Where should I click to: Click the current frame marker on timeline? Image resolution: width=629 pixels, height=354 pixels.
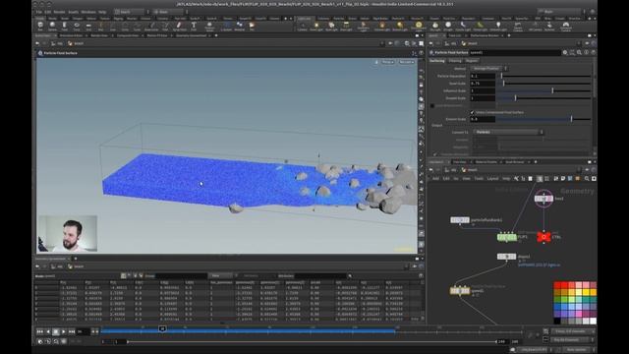click(162, 328)
